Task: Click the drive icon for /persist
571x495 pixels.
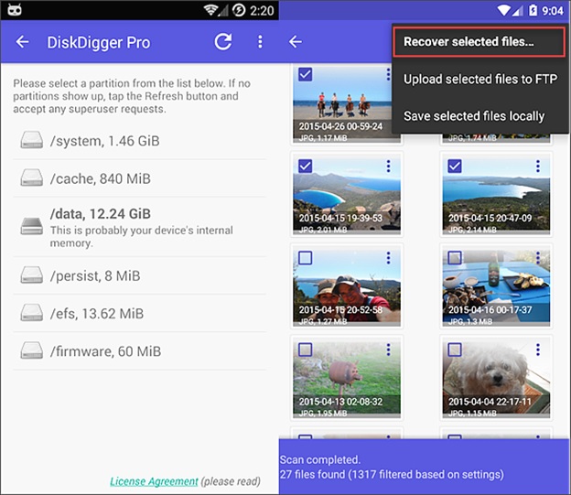Action: (x=32, y=275)
